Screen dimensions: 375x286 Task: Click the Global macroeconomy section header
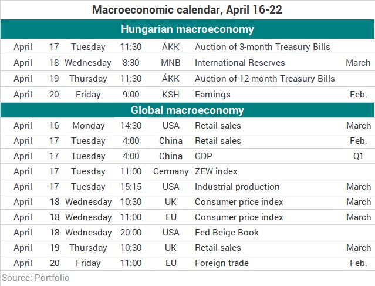click(187, 110)
